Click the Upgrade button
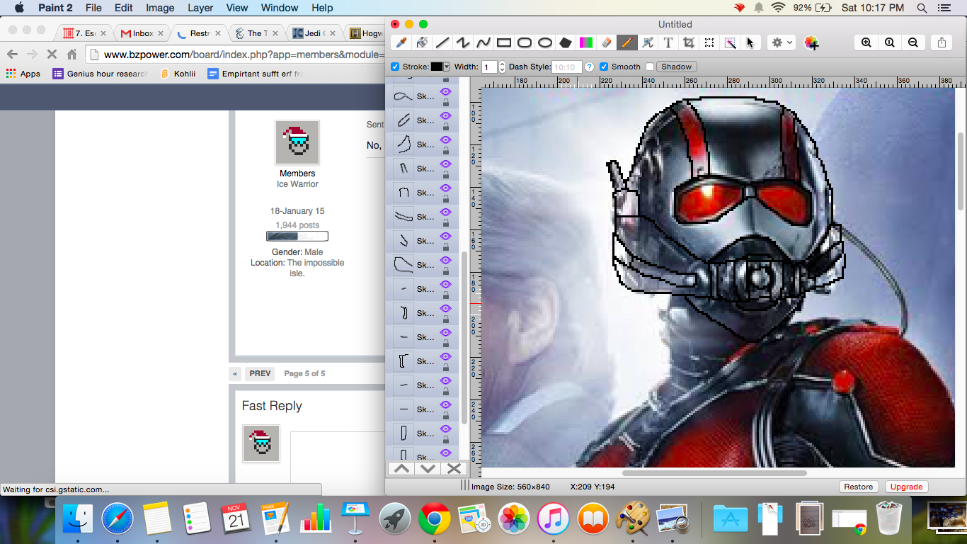 click(906, 487)
